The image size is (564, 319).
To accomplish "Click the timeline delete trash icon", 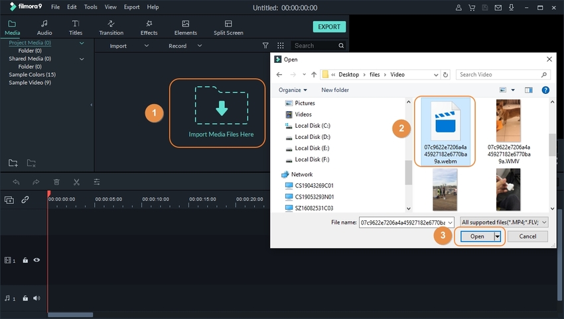I will 56,182.
